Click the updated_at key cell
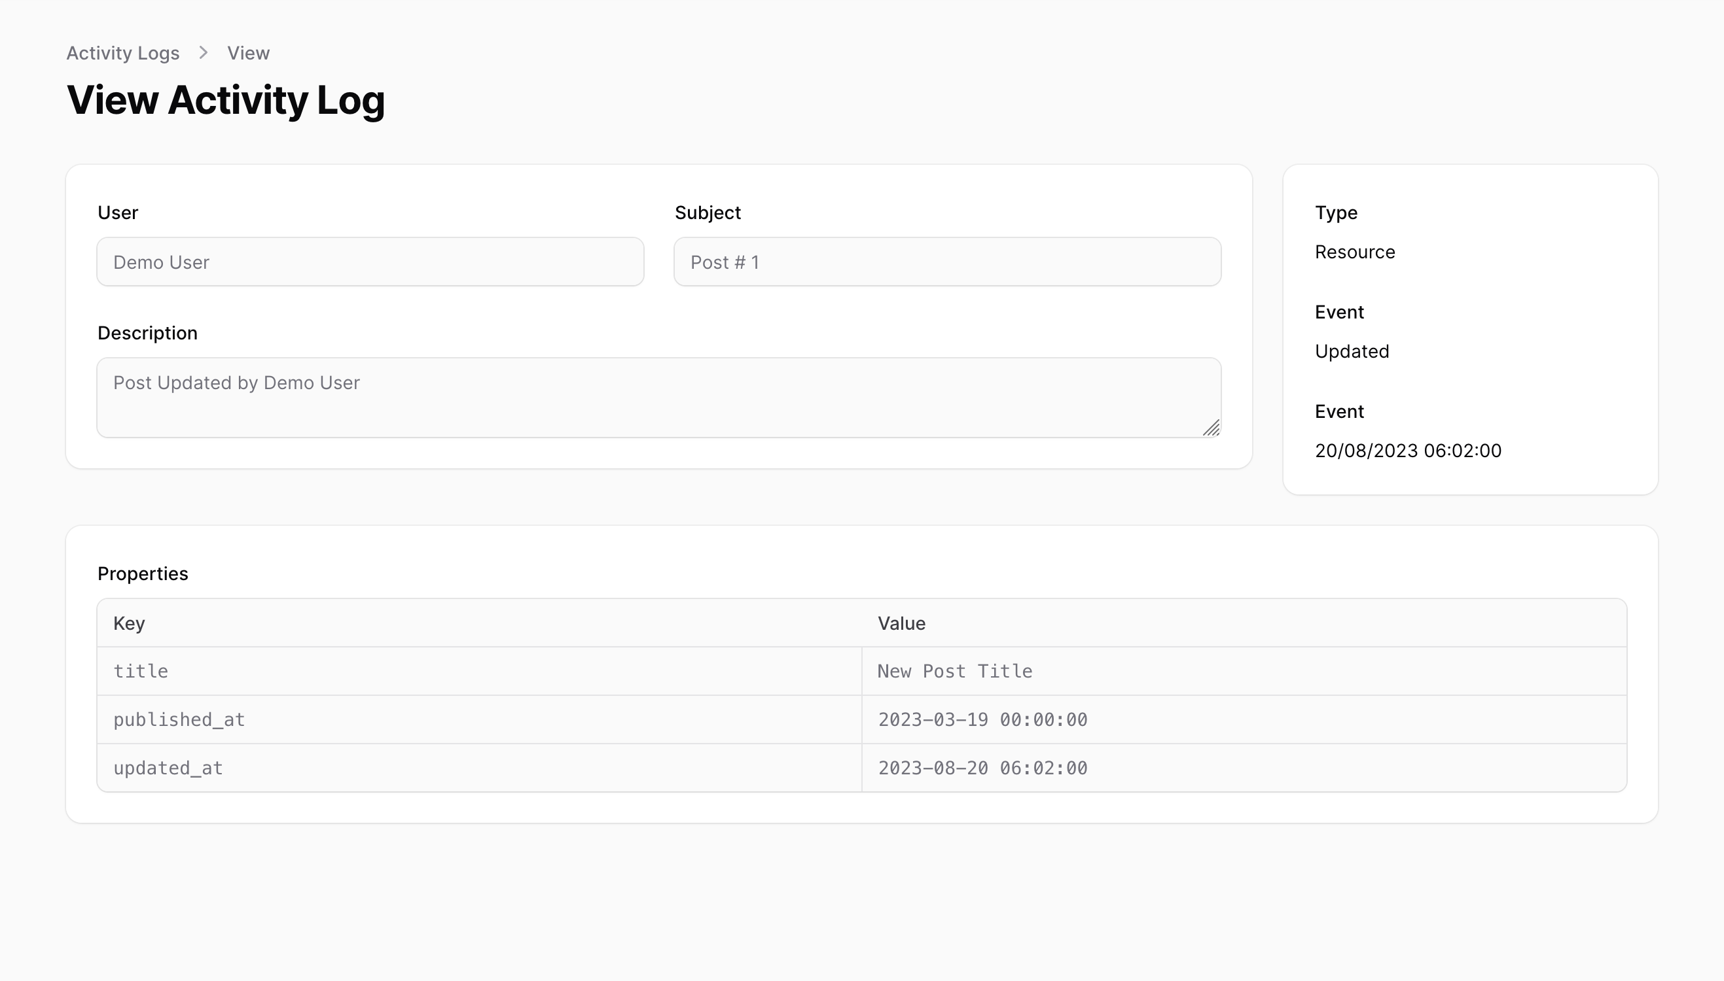Screen dimensions: 1724x981 [478, 768]
